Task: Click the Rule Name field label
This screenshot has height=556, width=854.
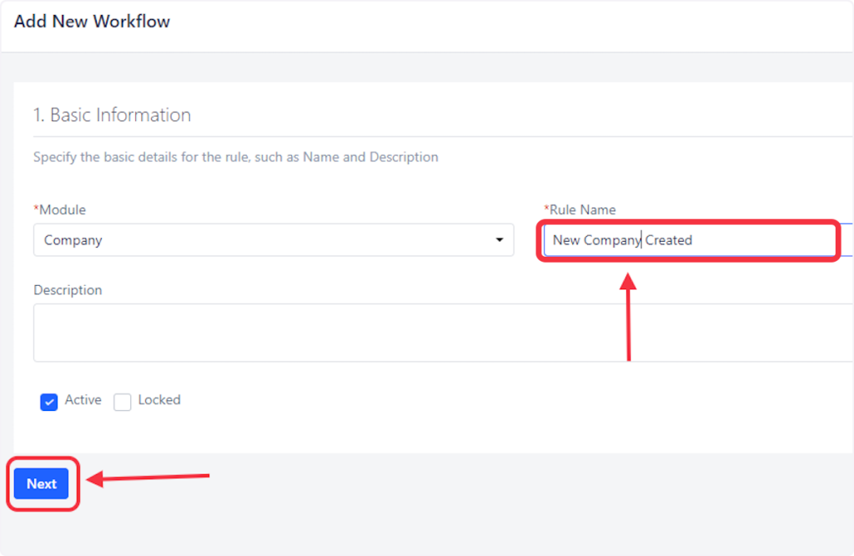Action: (x=581, y=210)
